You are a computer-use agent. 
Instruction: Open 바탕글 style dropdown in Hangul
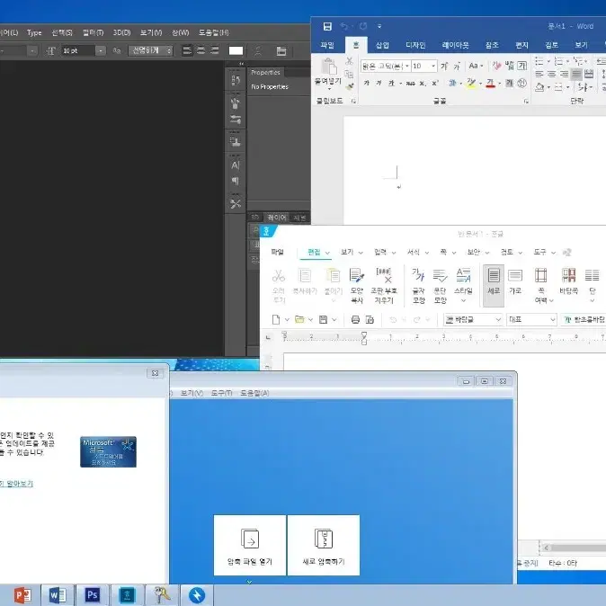473,319
